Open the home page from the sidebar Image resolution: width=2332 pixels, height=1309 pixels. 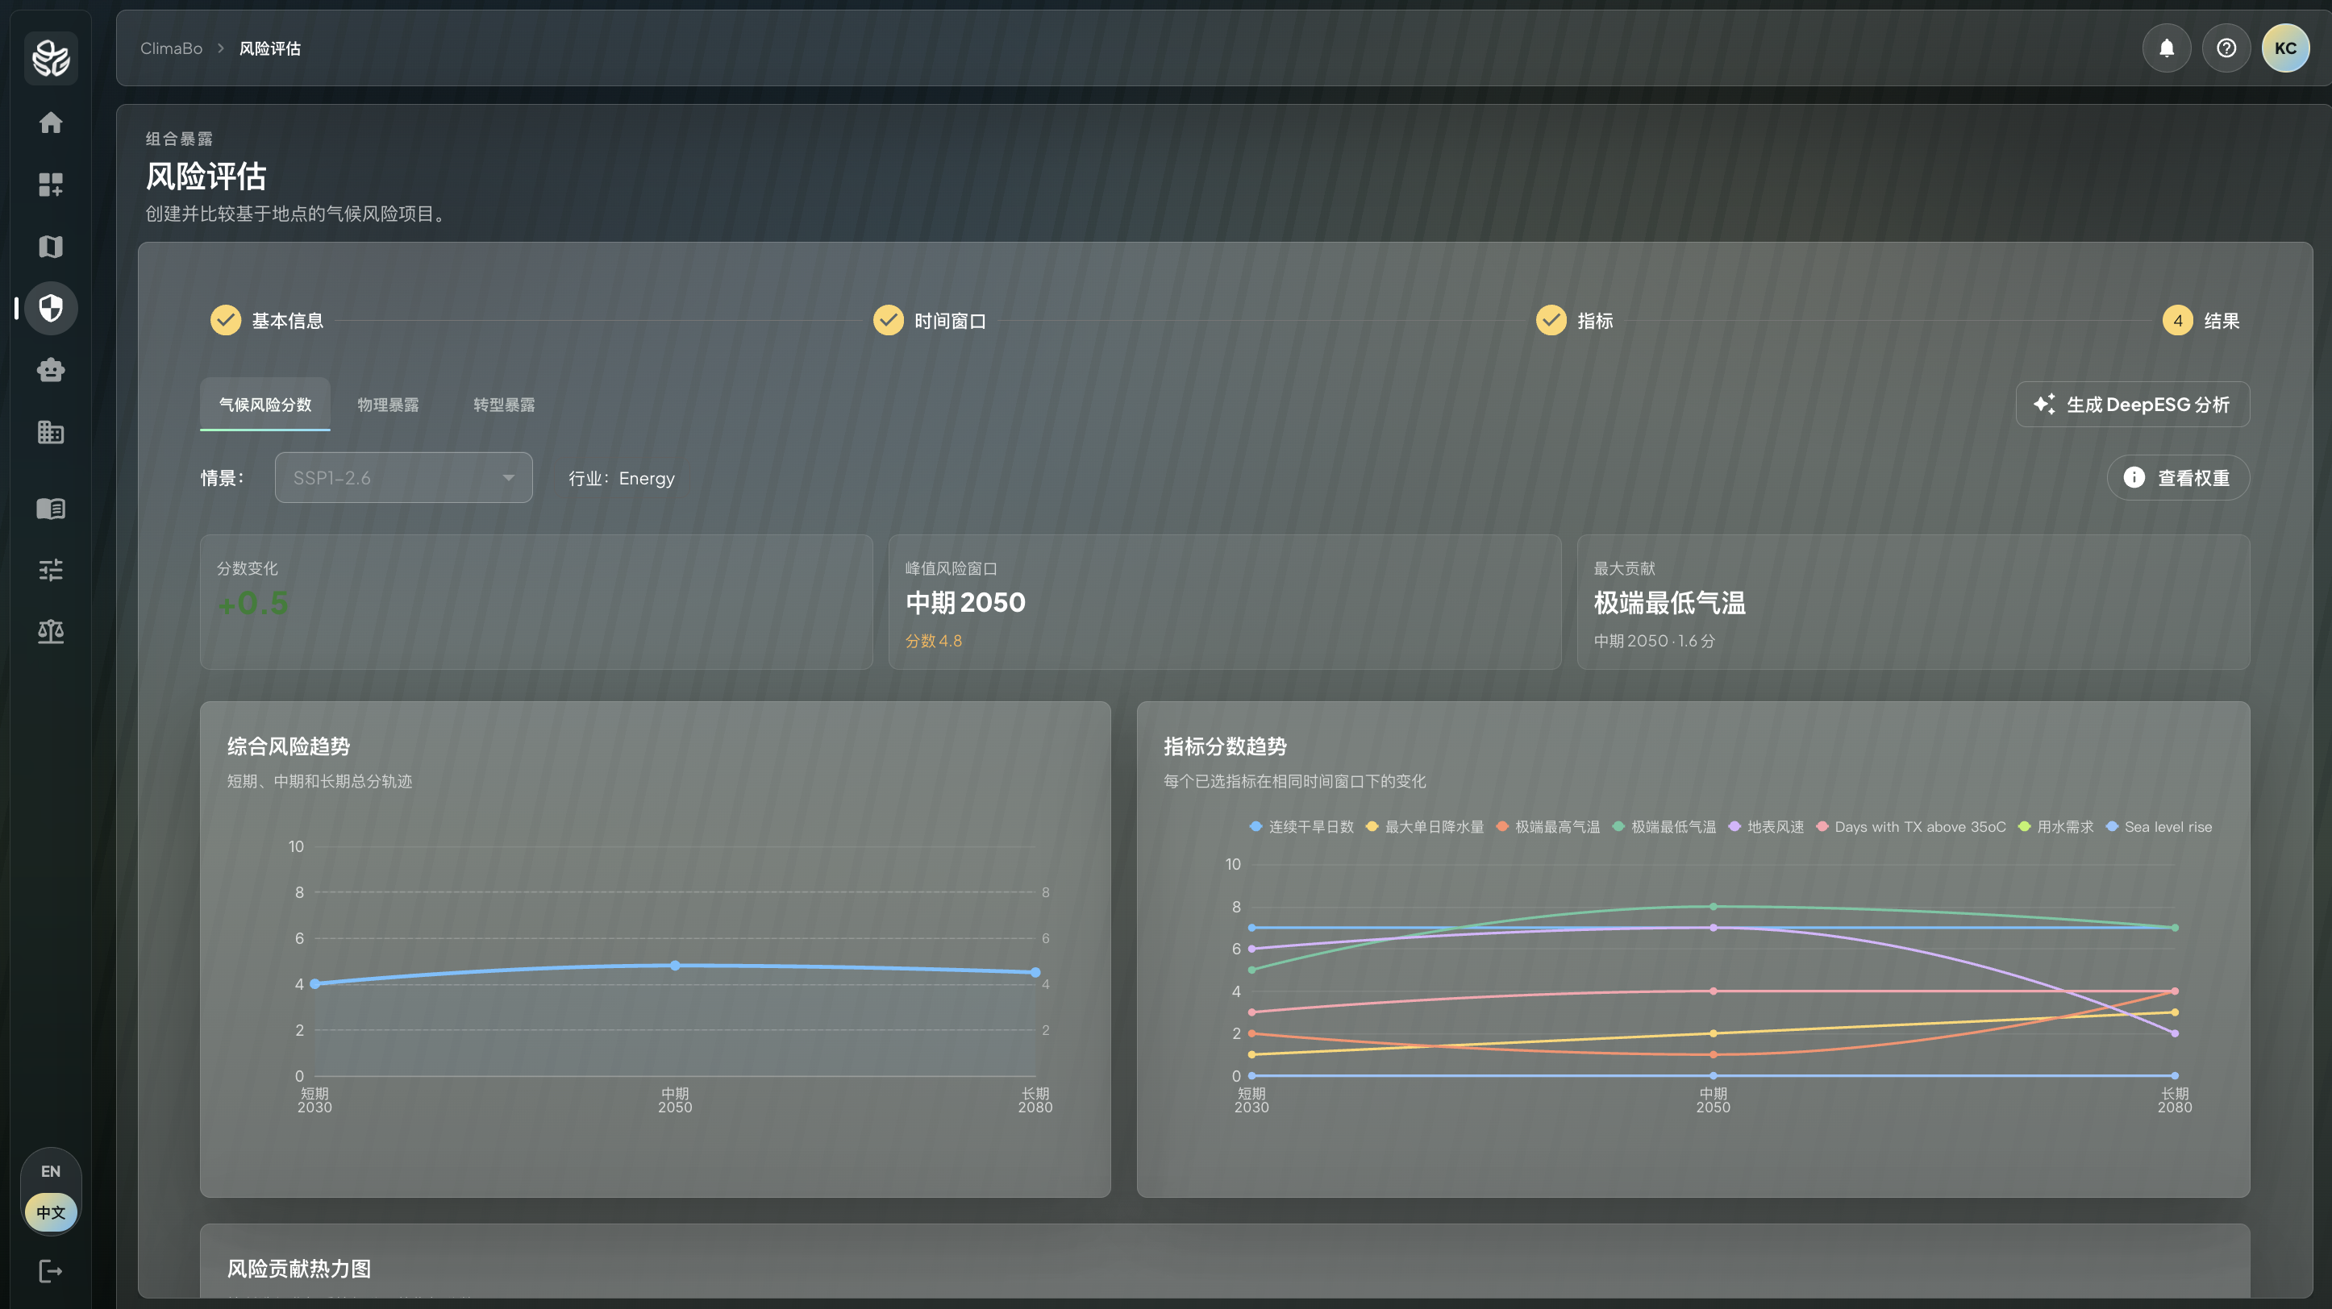51,123
